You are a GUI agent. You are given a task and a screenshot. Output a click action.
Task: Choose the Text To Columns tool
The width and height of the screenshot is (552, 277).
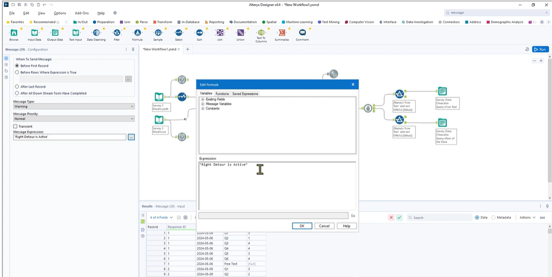pos(261,33)
